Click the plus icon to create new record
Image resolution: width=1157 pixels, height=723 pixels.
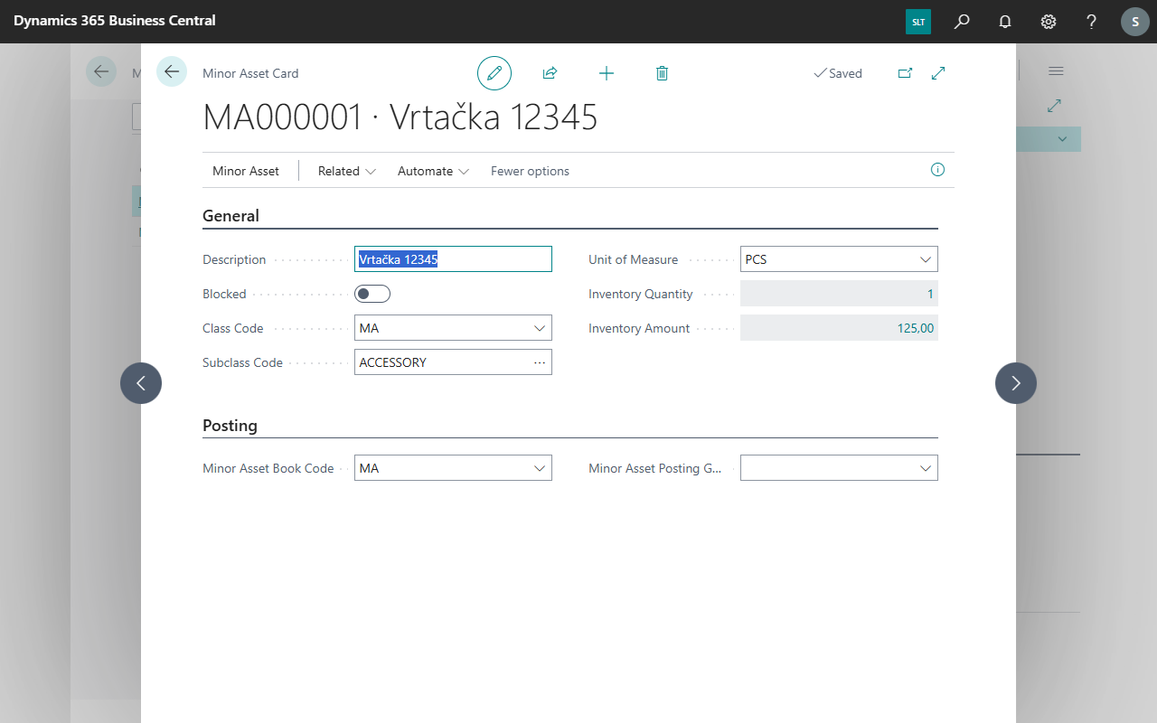click(x=607, y=73)
